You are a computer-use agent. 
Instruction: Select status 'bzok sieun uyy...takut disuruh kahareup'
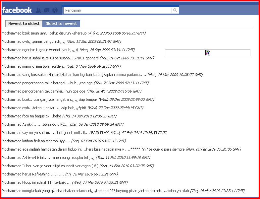point(46,33)
